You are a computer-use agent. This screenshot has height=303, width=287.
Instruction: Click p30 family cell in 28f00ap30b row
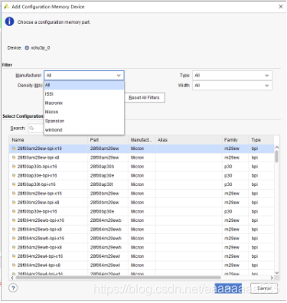[235, 167]
